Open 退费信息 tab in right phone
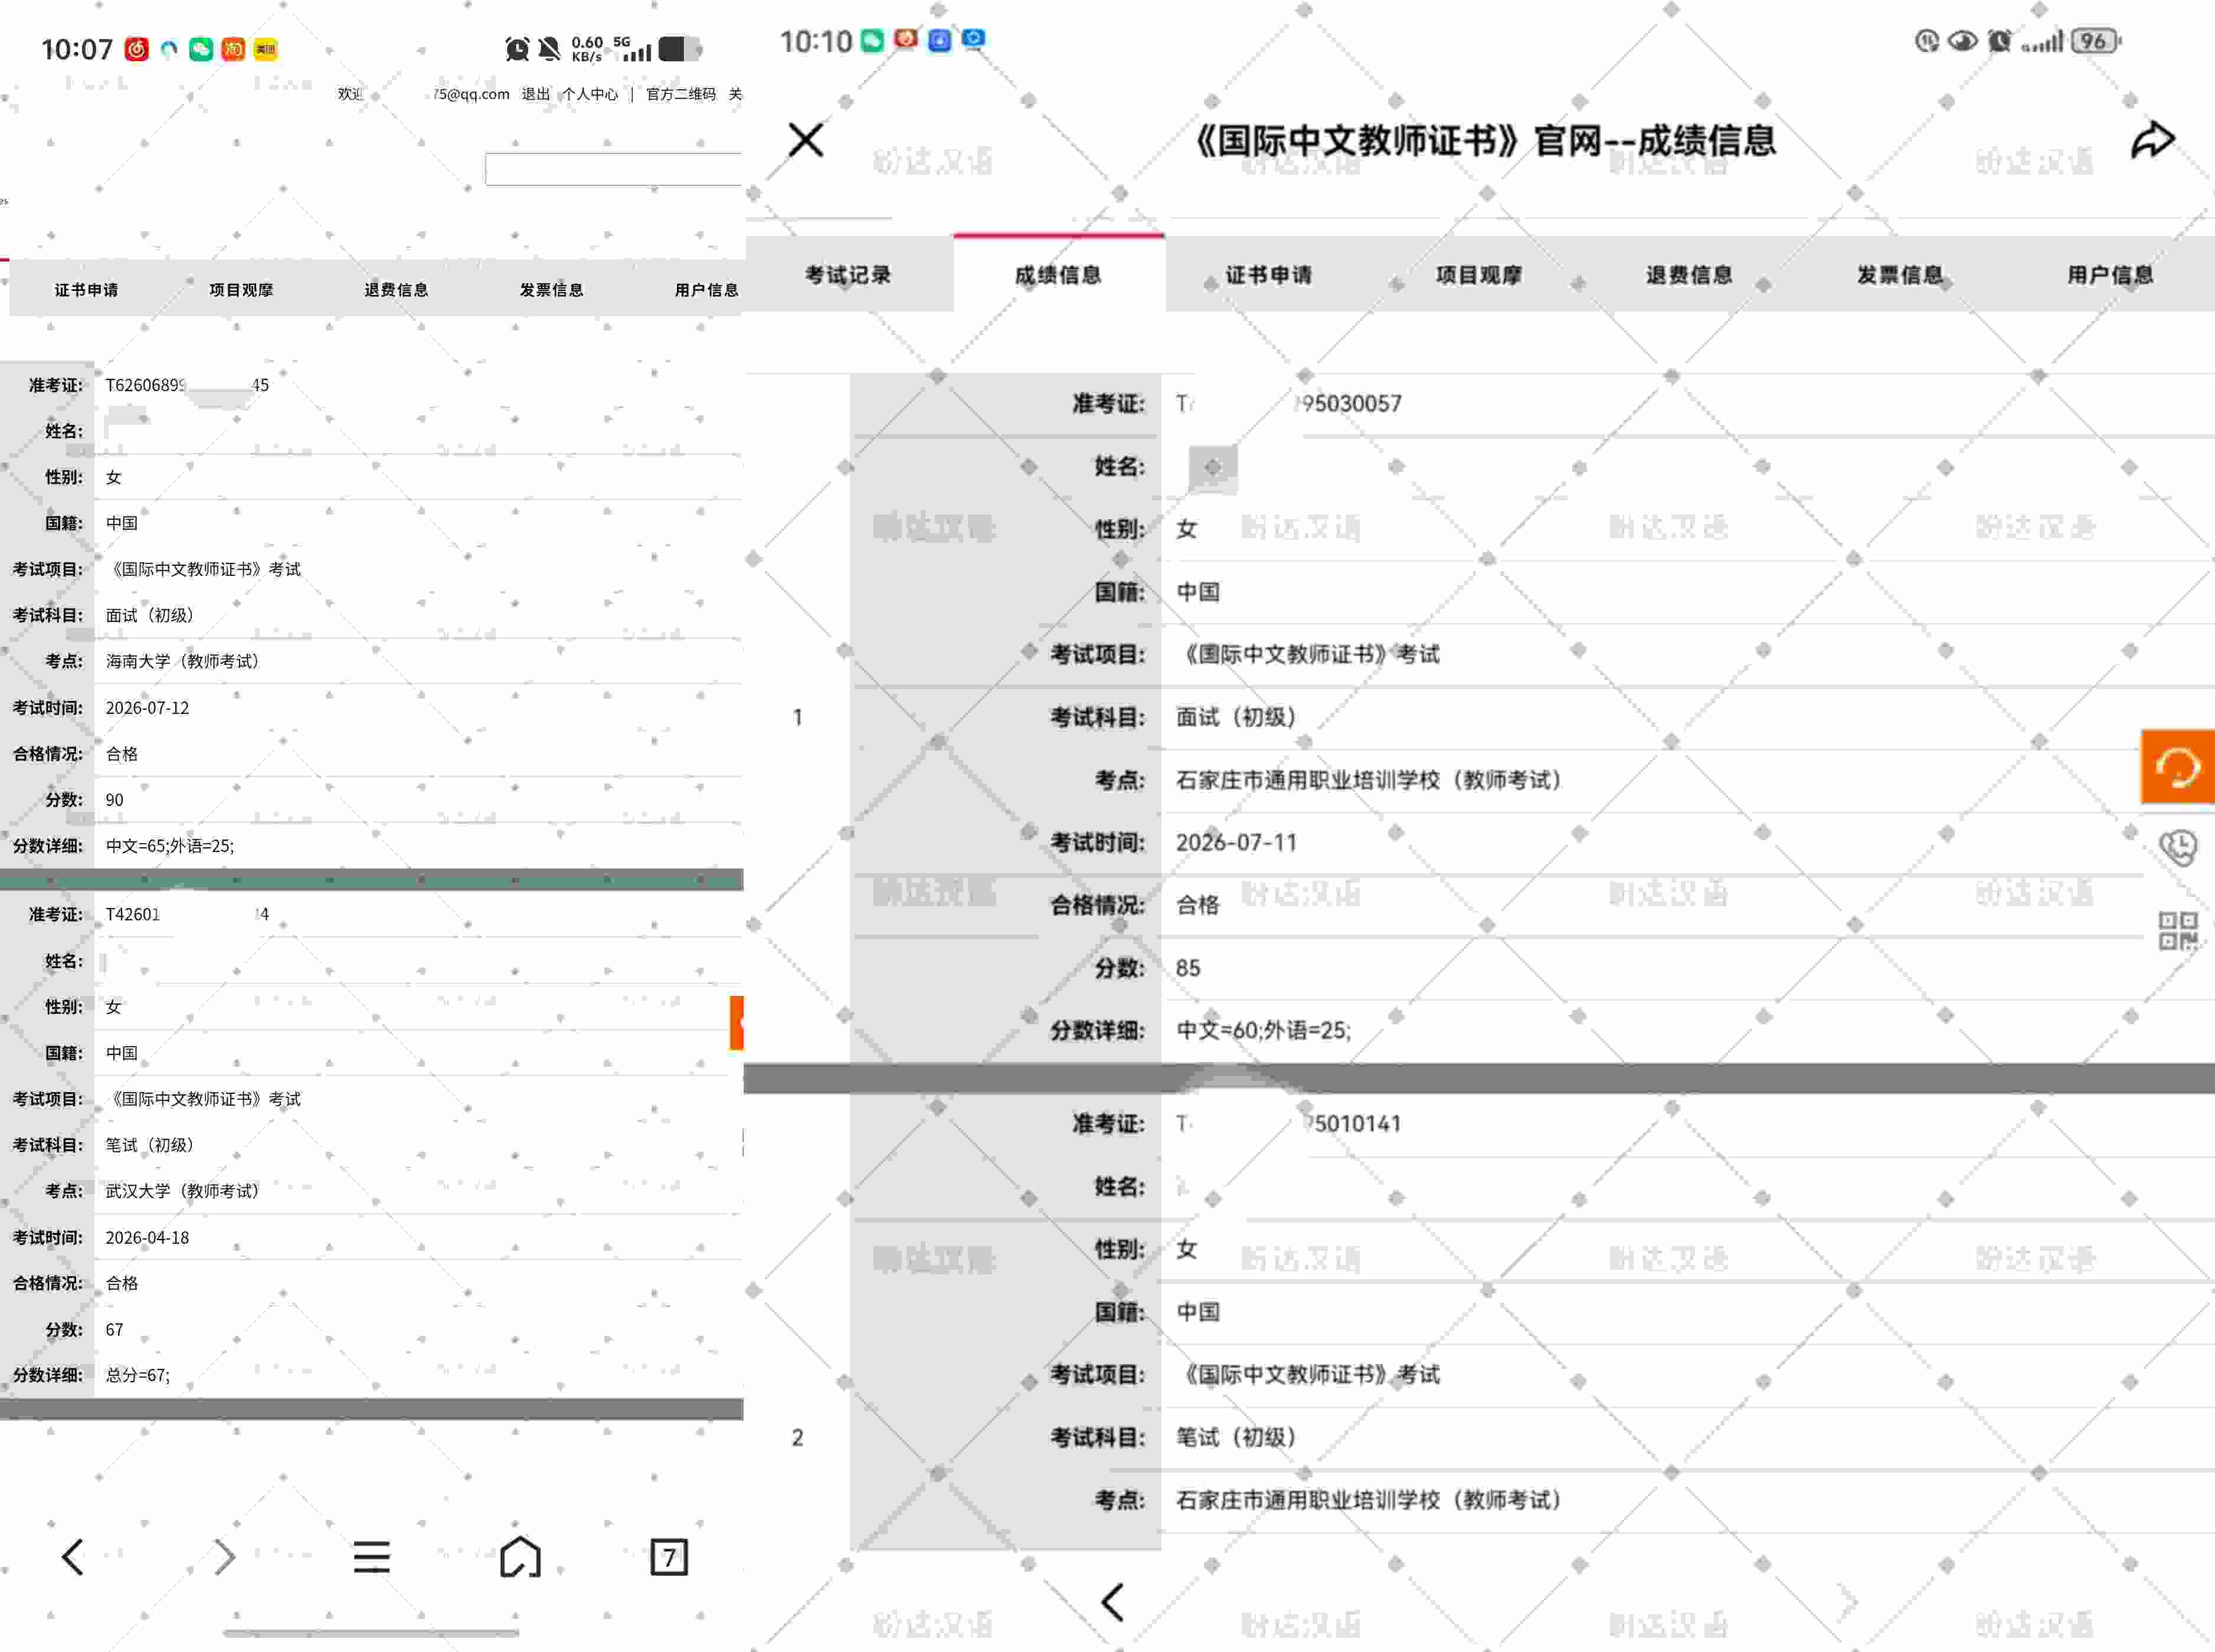Viewport: 2215px width, 1652px height. [x=1690, y=275]
